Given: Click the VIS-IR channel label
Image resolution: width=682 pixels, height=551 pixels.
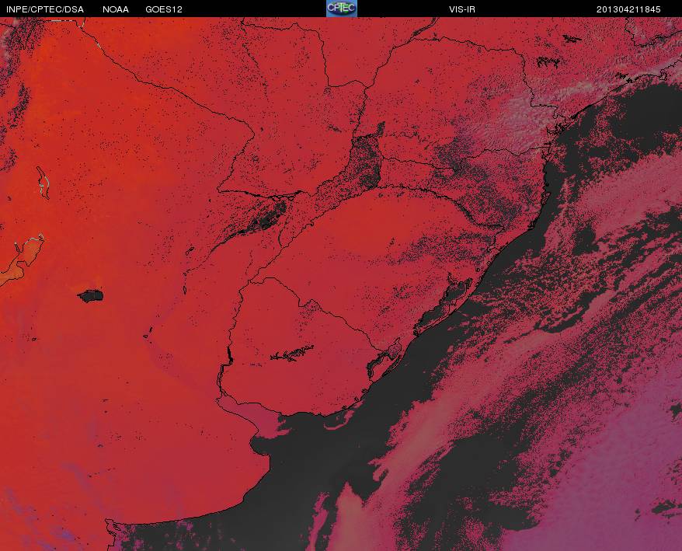Looking at the screenshot, I should (462, 9).
